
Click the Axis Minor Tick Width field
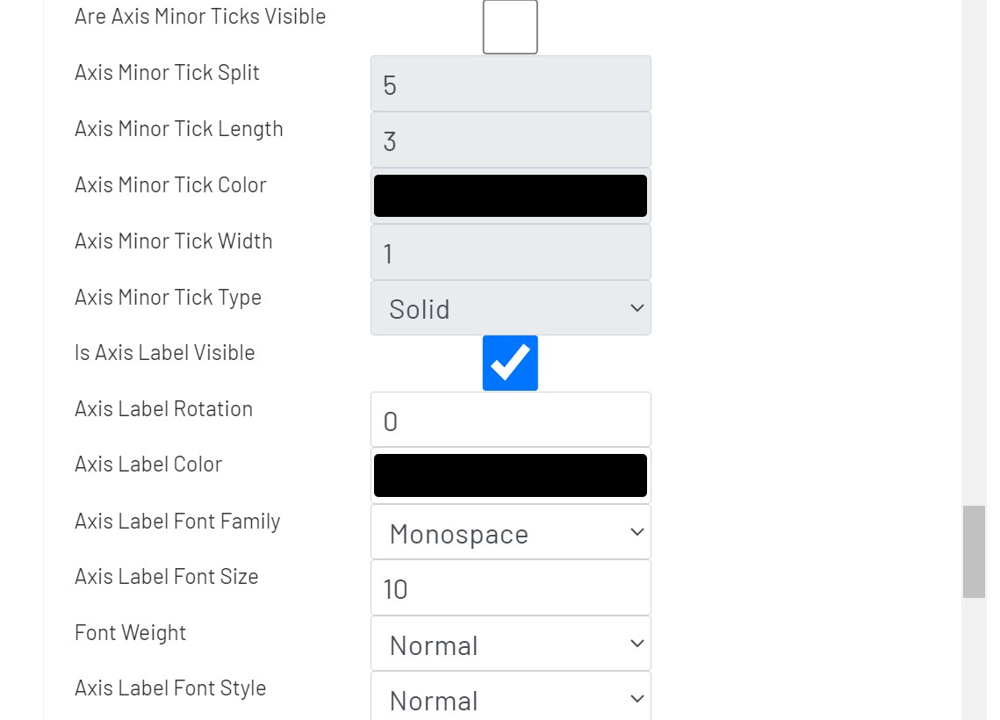click(510, 252)
